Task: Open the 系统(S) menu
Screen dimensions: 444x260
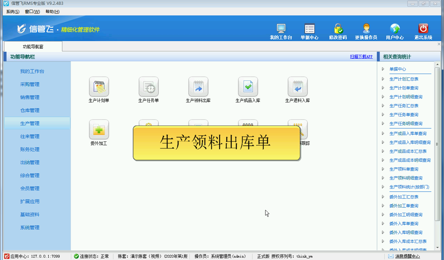Action: pyautogui.click(x=13, y=12)
